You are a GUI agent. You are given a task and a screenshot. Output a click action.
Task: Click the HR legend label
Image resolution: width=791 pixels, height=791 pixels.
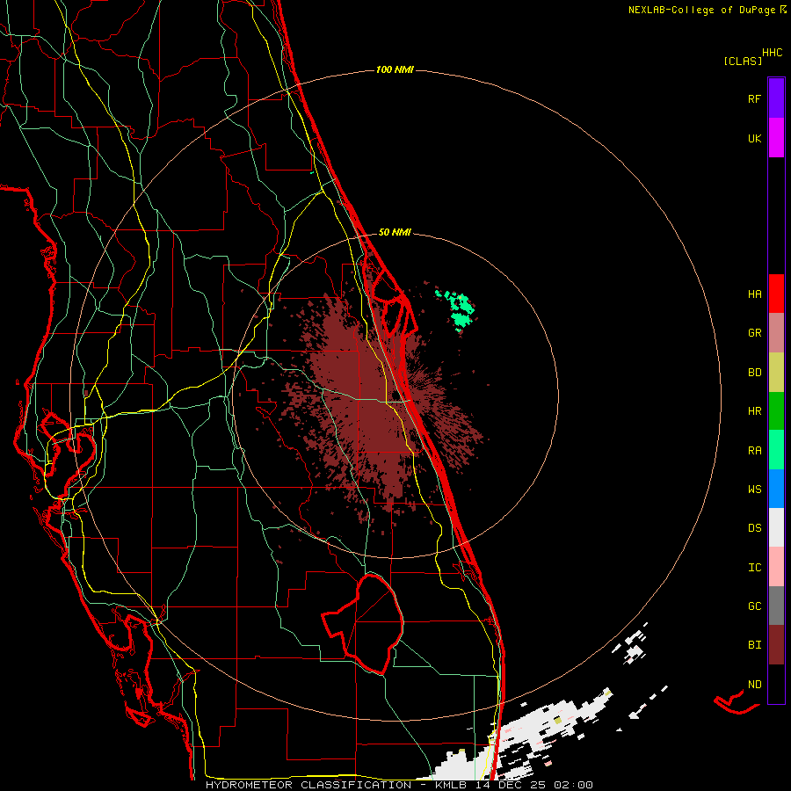(x=754, y=411)
